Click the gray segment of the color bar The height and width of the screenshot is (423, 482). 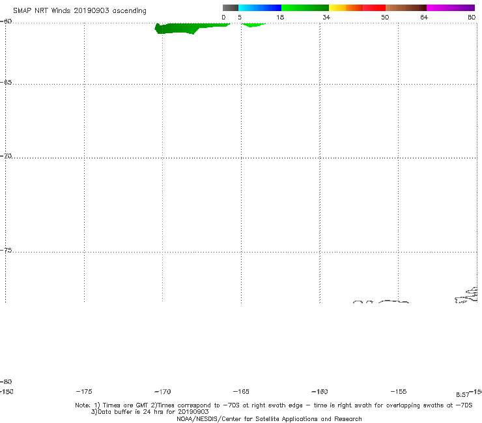pyautogui.click(x=230, y=8)
